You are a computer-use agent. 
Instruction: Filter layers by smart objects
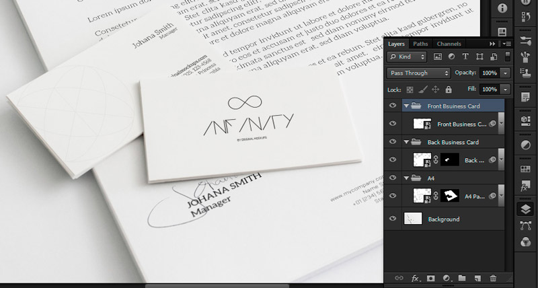[x=494, y=57]
